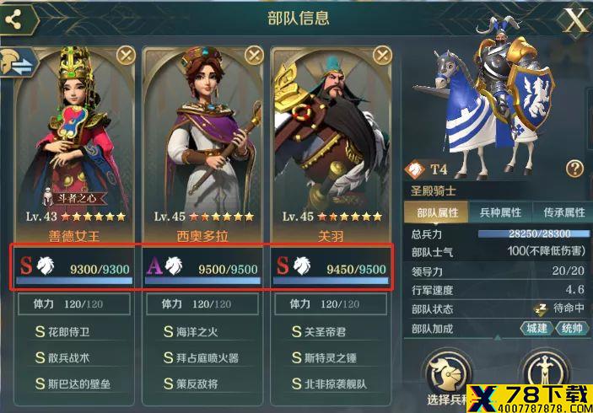Select 关羽's portrait card
This screenshot has width=593, height=413.
[331, 146]
